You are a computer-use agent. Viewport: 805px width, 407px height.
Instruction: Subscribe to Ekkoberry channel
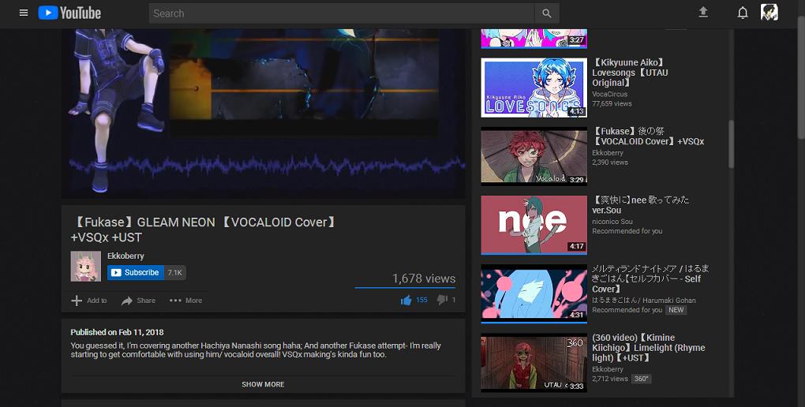coord(136,273)
